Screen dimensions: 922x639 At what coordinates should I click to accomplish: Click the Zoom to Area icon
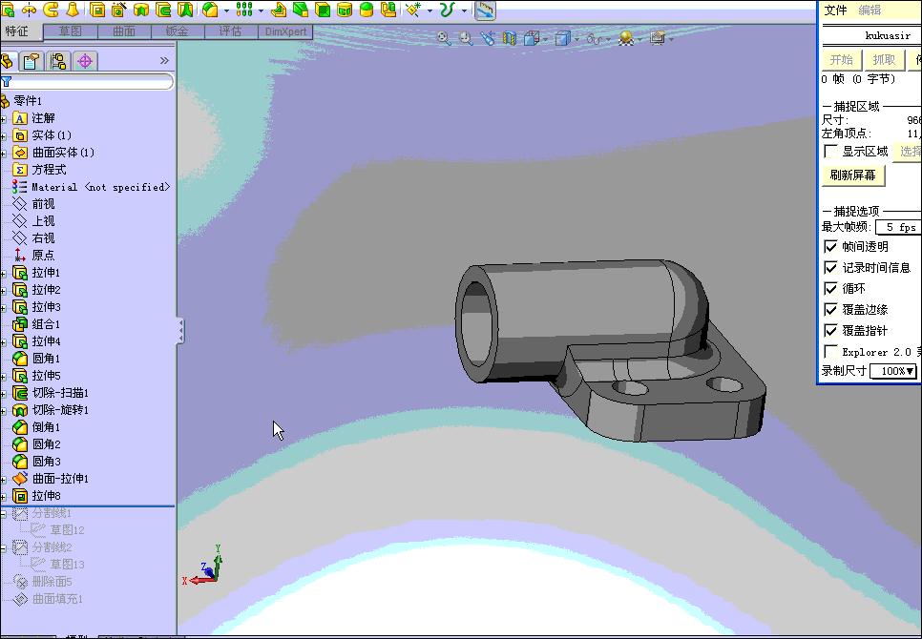tap(466, 39)
